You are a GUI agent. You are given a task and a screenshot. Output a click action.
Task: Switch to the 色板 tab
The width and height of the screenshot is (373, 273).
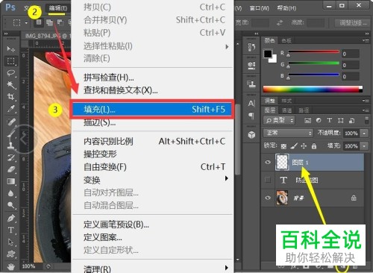click(x=286, y=40)
